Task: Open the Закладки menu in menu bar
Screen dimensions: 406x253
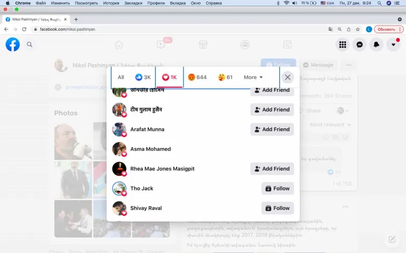Action: 133,3
